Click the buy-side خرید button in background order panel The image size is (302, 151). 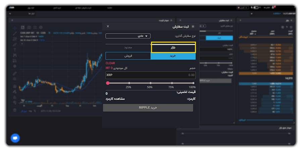pyautogui.click(x=219, y=38)
